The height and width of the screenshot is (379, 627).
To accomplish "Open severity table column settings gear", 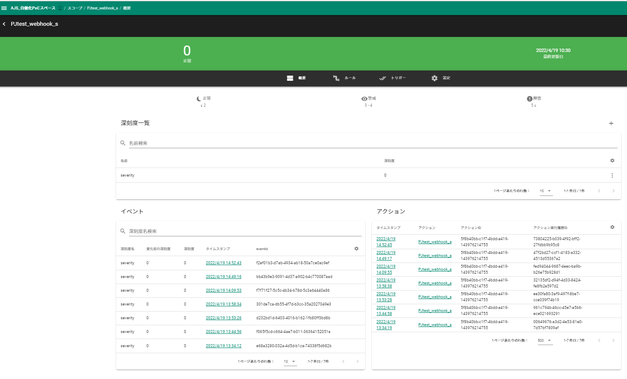I will 612,161.
